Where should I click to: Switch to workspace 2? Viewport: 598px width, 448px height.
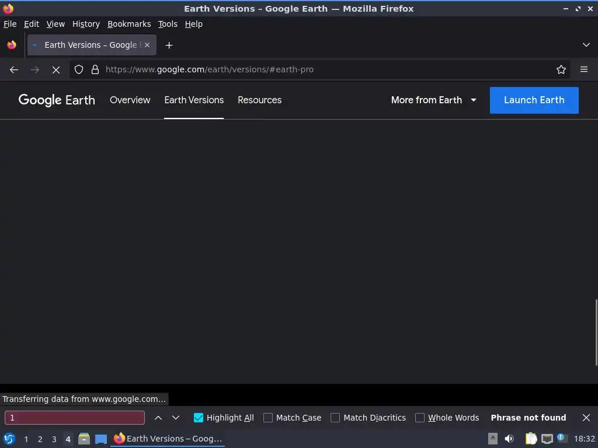pos(40,439)
